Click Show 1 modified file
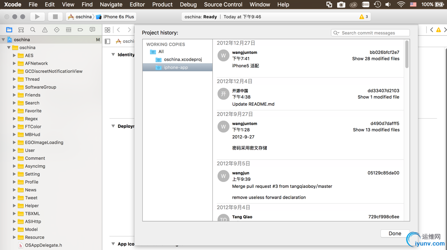 [378, 97]
